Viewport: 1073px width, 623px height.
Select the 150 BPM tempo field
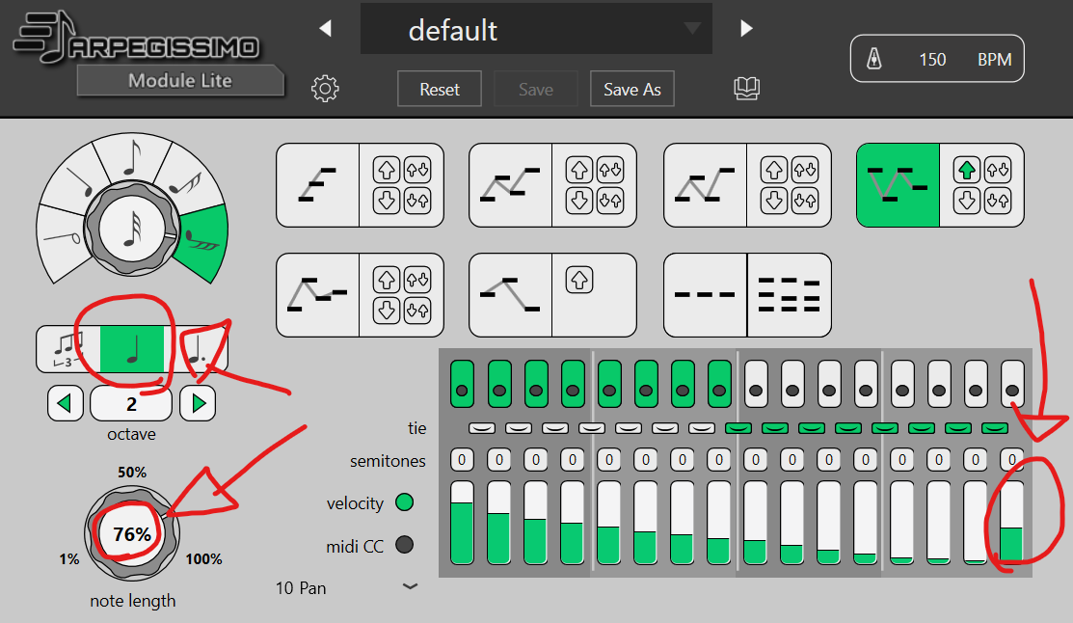tap(937, 59)
